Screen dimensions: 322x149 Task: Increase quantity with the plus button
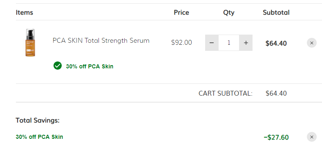[x=246, y=43]
